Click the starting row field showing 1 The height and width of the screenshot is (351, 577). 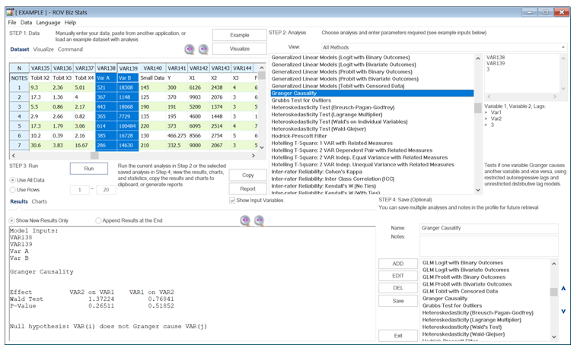[79, 190]
